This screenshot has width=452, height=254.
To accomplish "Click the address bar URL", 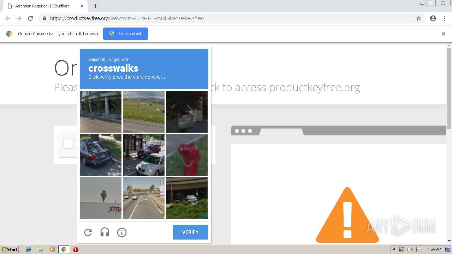I will (x=127, y=18).
